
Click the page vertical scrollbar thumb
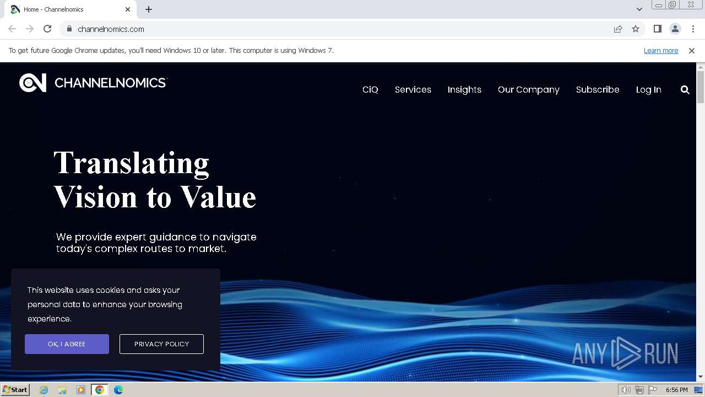click(701, 87)
